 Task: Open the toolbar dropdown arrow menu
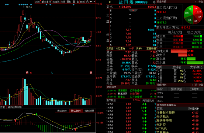click(94, 2)
